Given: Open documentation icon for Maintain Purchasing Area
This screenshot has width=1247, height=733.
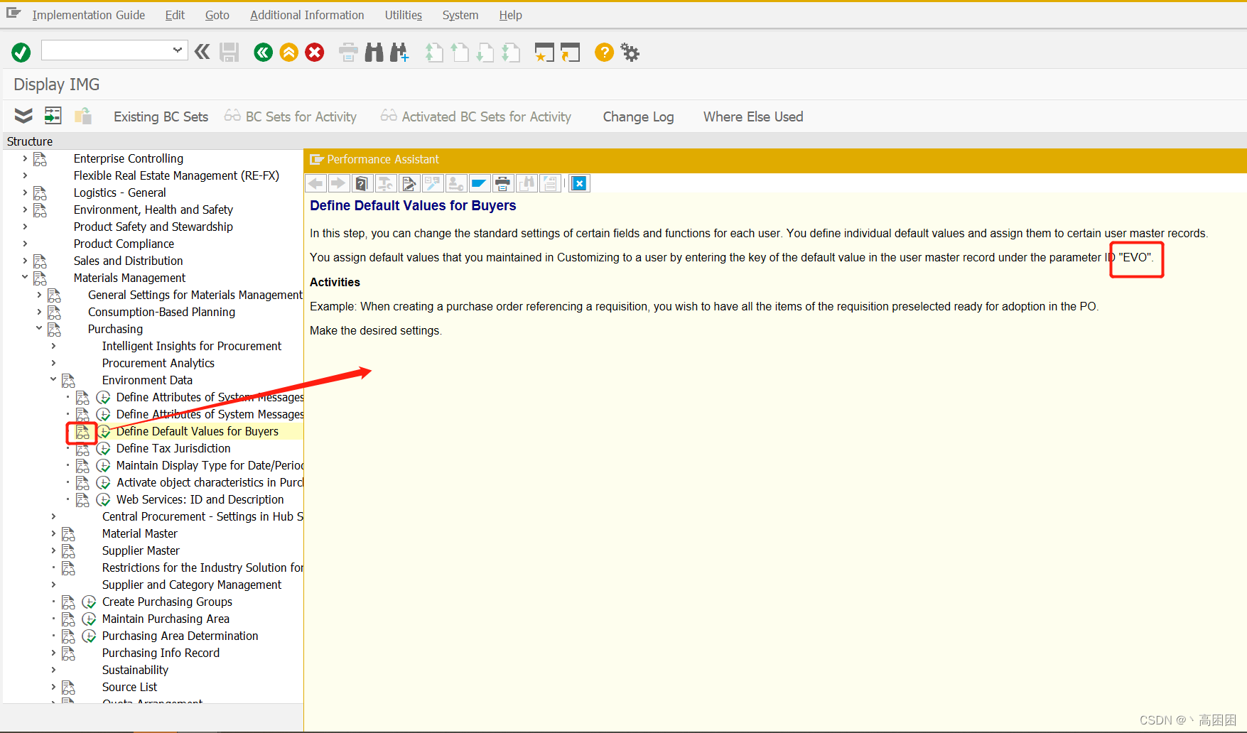Looking at the screenshot, I should point(68,619).
